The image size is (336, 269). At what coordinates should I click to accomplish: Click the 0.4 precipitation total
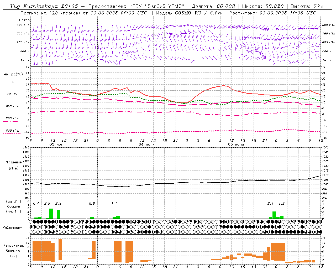pos(36,204)
